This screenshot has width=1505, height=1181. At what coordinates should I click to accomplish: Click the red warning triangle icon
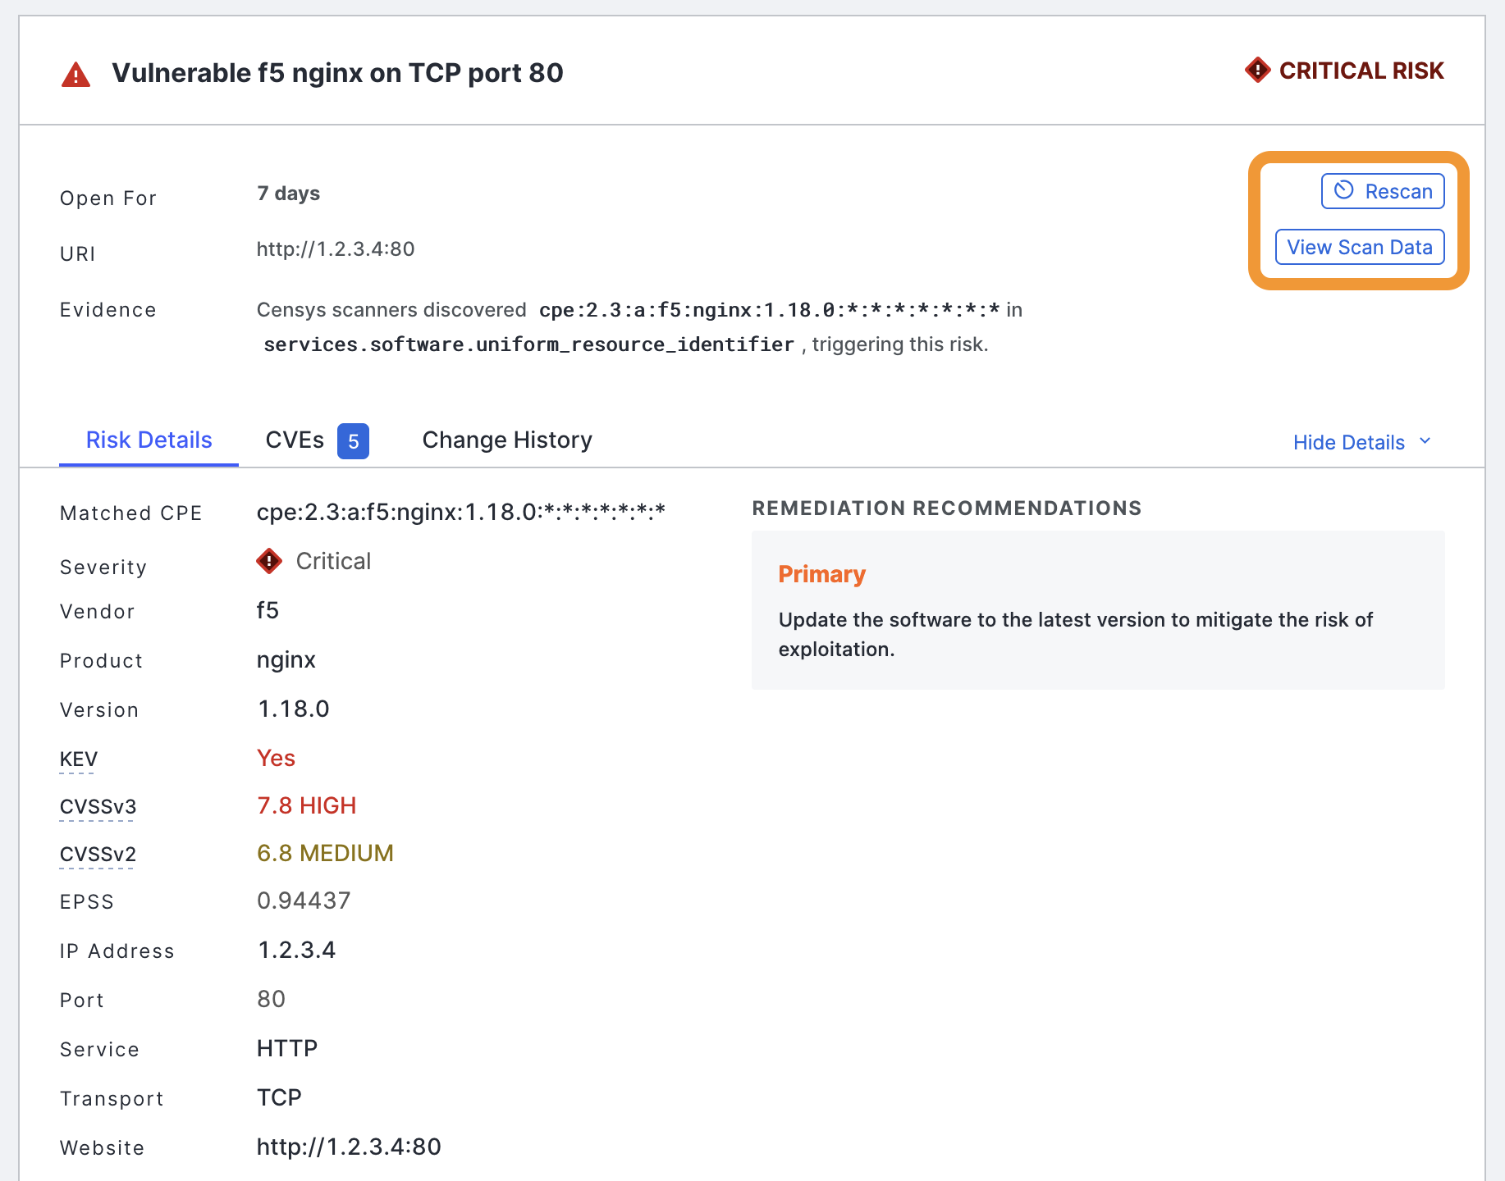click(x=75, y=75)
